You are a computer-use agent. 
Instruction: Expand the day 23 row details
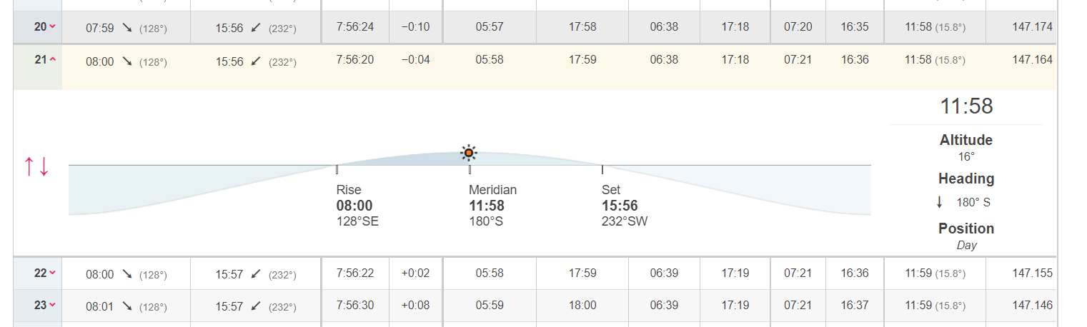point(52,306)
